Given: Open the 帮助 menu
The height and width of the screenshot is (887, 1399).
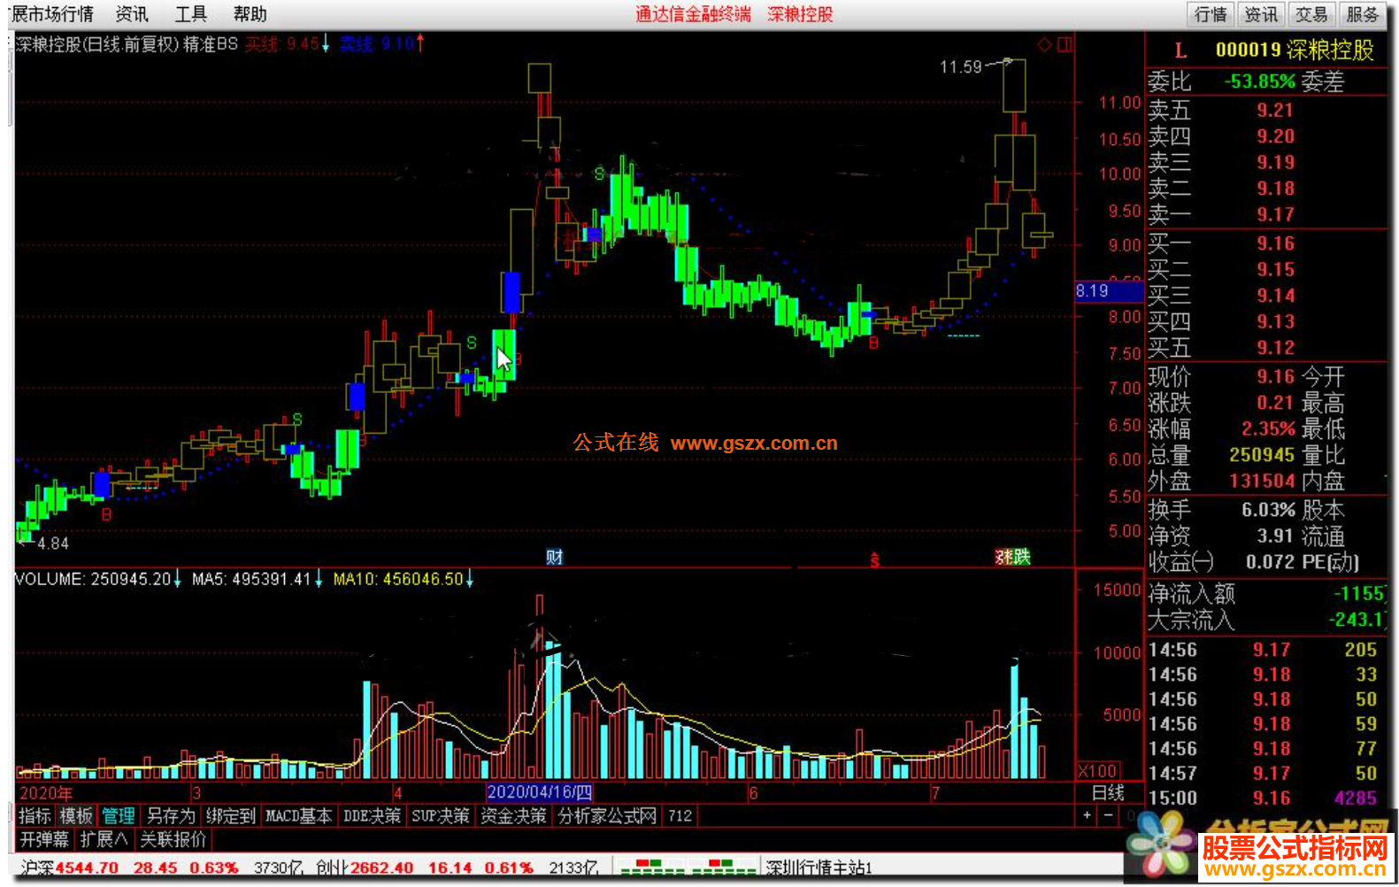Looking at the screenshot, I should point(250,14).
